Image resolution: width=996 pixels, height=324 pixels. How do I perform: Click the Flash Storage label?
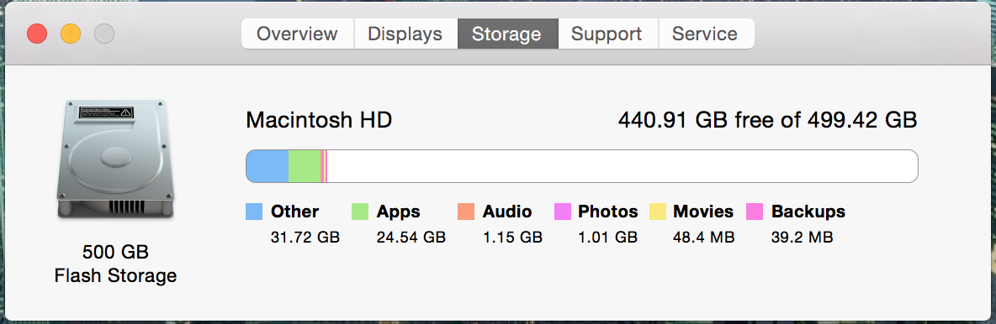pos(115,276)
